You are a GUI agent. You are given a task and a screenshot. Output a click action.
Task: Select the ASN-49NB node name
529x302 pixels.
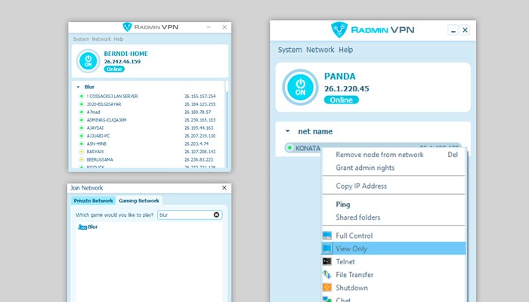[97, 143]
